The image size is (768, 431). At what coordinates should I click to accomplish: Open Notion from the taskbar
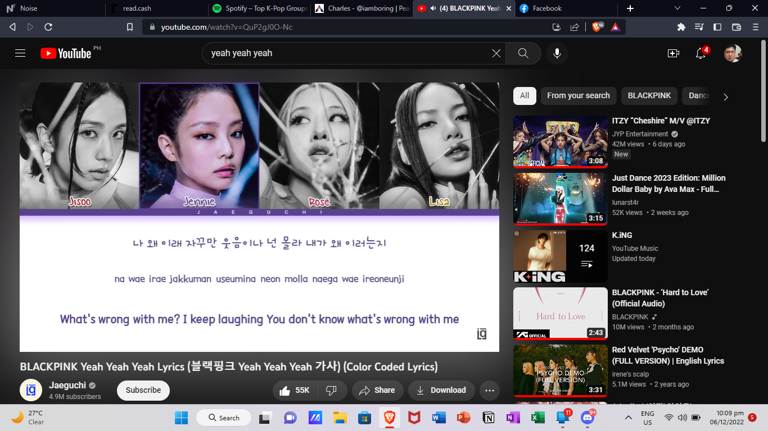(x=489, y=418)
